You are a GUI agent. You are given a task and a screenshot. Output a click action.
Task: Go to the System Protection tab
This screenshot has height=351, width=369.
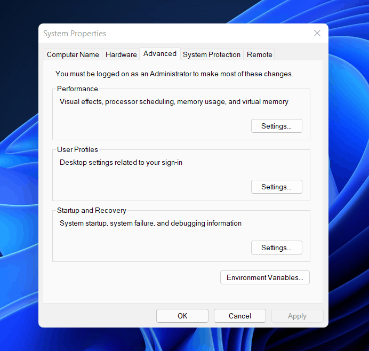[x=212, y=54]
